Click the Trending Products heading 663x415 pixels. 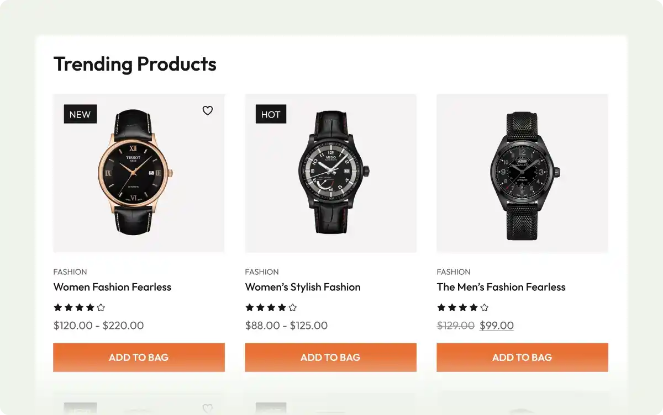(x=134, y=64)
